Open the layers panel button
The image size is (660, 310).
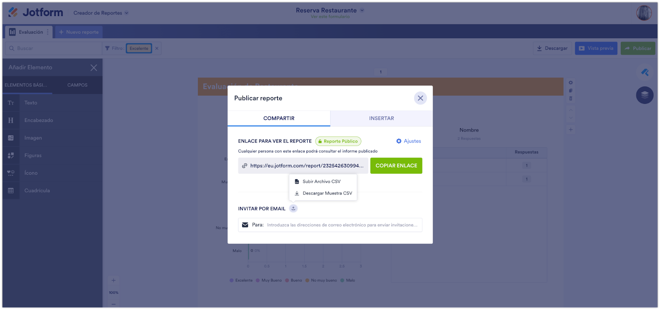(x=645, y=95)
